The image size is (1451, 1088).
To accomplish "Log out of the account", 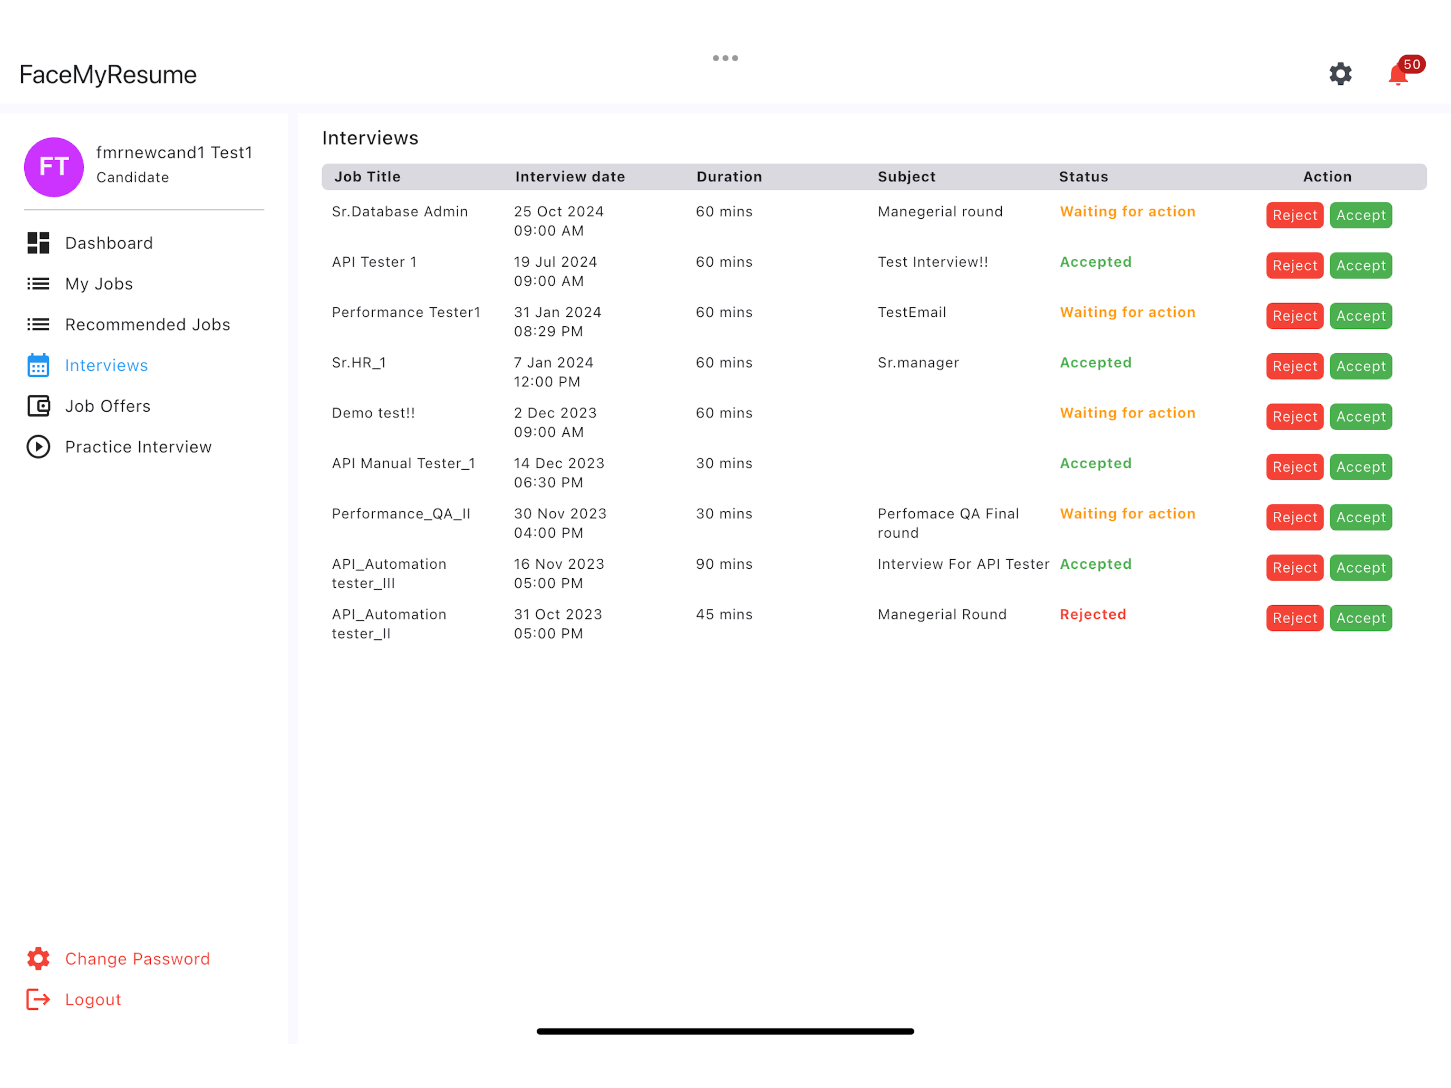I will point(93,999).
